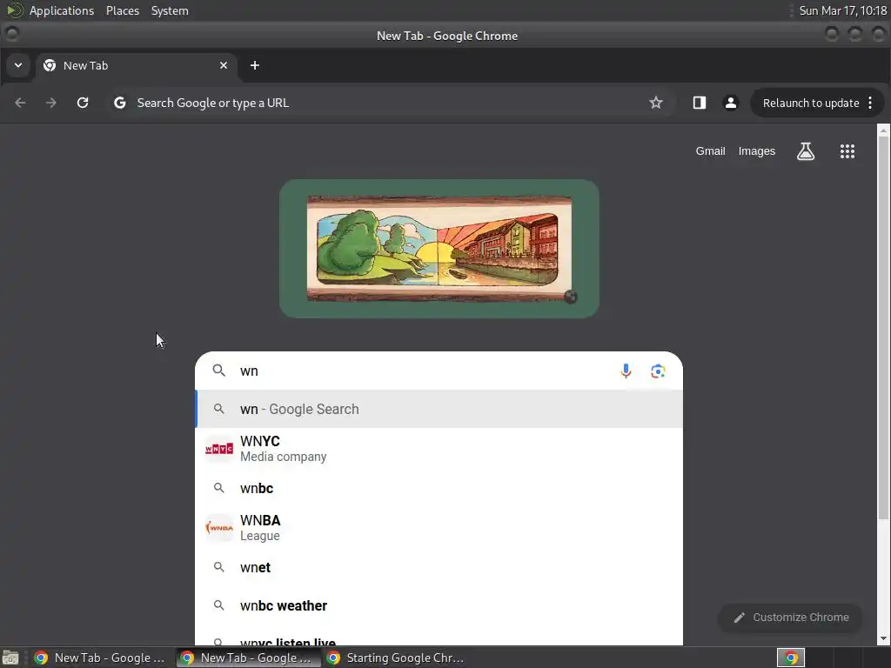Open Gmail link
Viewport: 891px width, 668px height.
(x=710, y=151)
